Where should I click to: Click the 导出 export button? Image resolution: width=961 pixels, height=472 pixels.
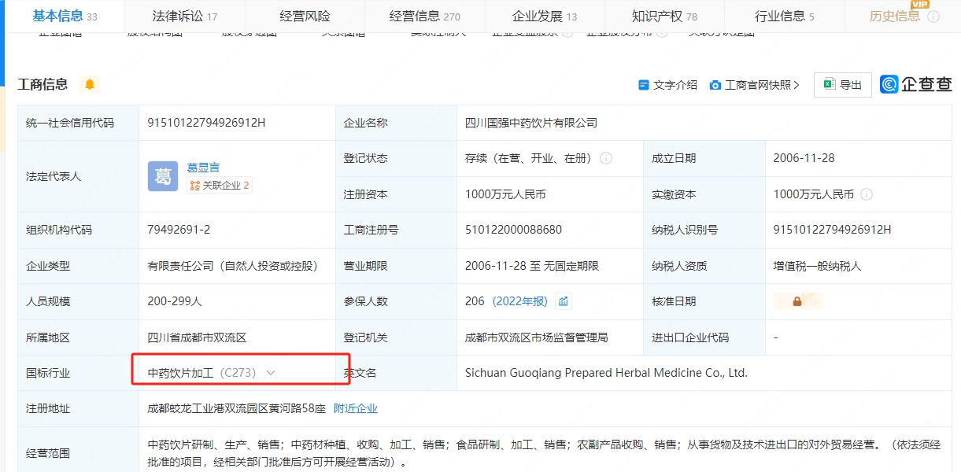[842, 85]
